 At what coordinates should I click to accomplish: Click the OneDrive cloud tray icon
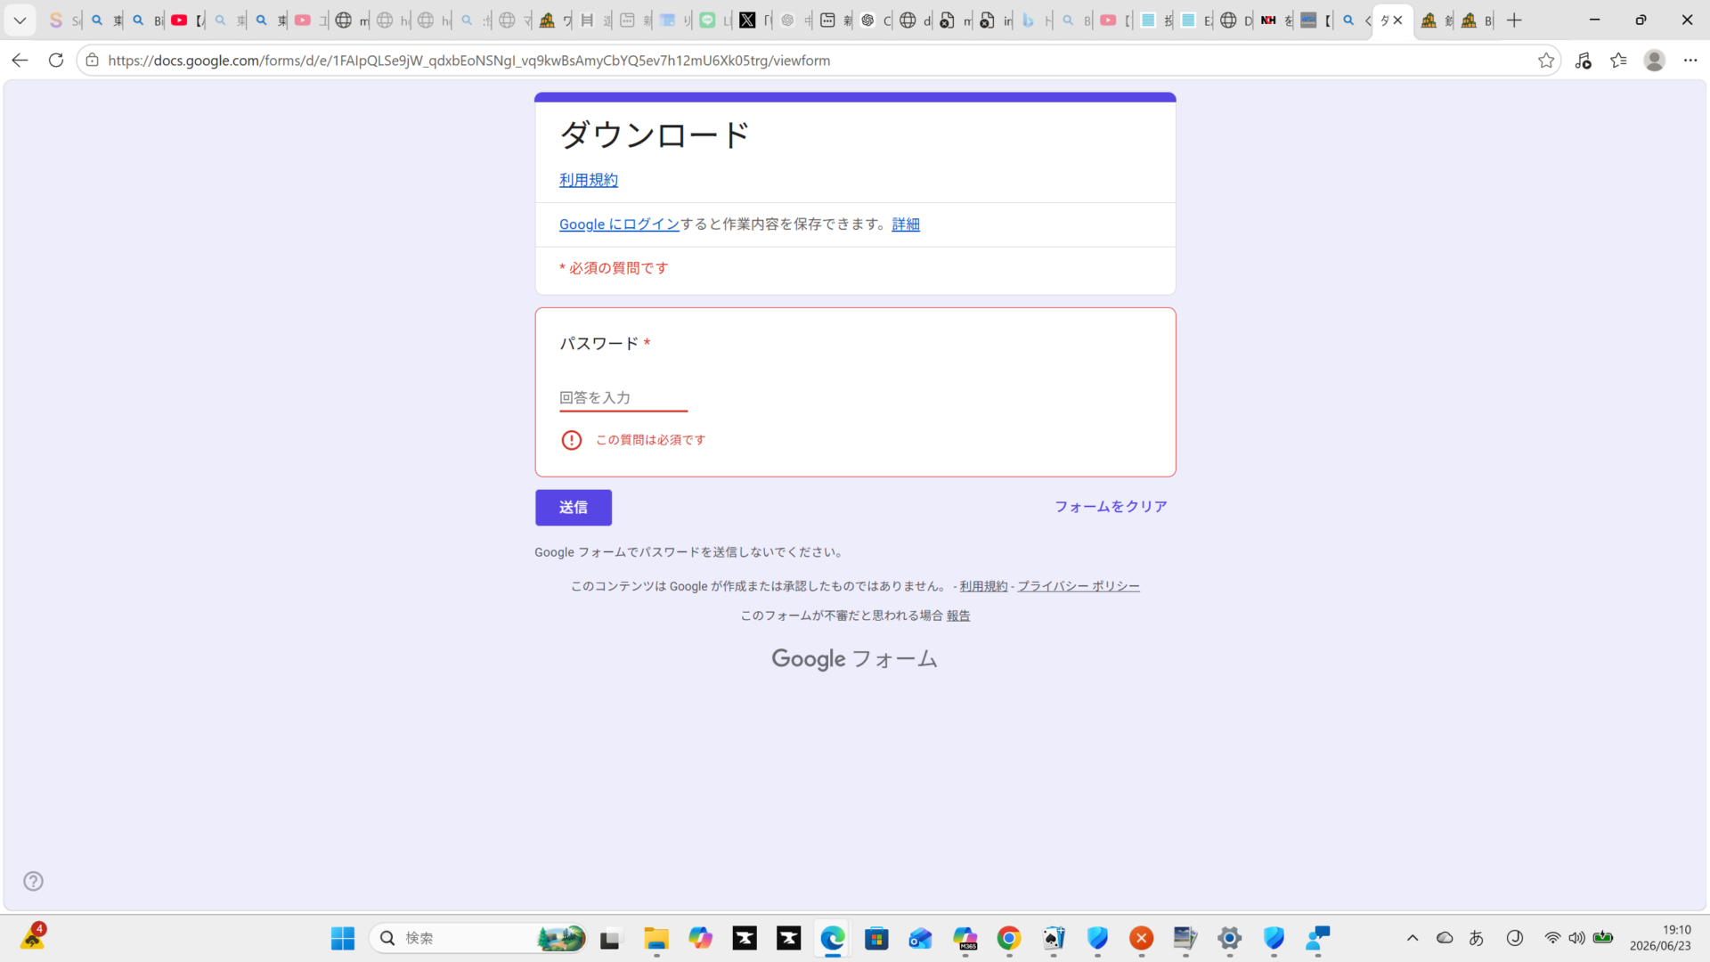pos(1445,938)
